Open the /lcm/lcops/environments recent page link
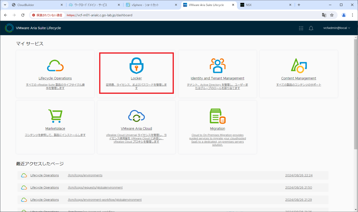 (x=85, y=175)
